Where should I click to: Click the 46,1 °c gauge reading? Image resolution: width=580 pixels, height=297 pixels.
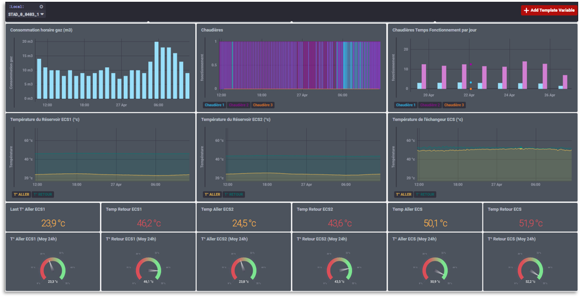coord(148,282)
